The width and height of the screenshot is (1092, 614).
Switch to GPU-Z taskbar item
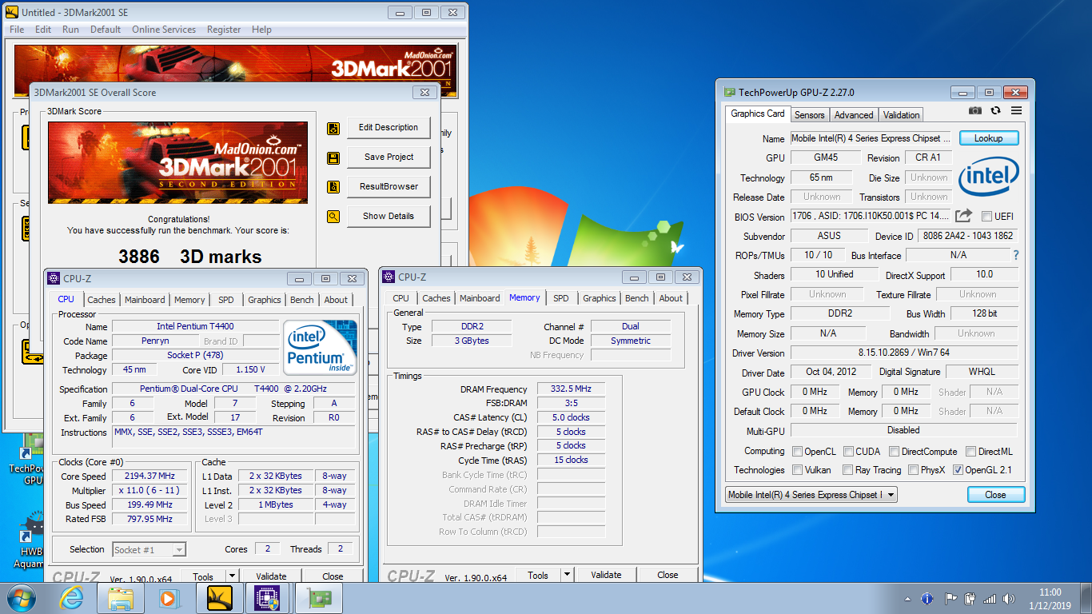coord(319,598)
